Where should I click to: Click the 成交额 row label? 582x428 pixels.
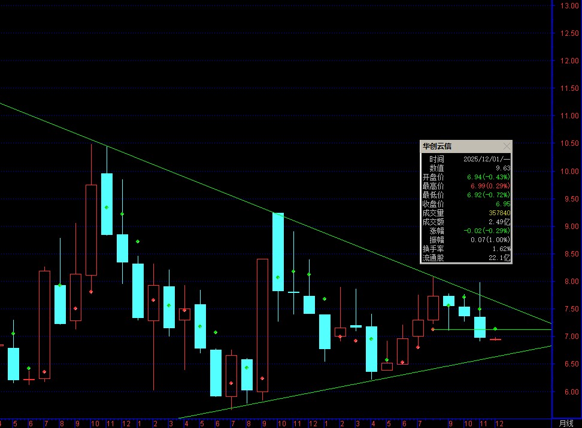tap(433, 222)
